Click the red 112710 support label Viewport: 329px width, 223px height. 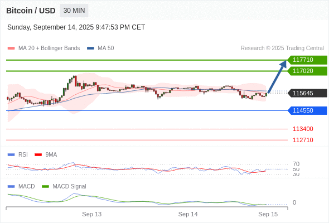point(303,140)
